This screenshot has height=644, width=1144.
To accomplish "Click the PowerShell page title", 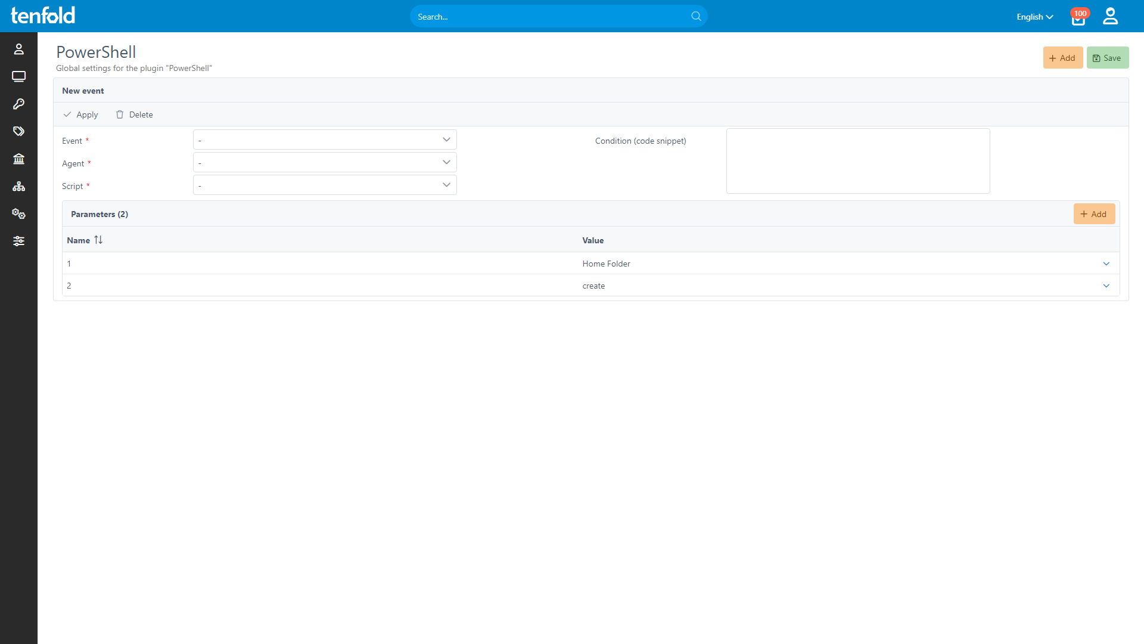I will tap(96, 52).
